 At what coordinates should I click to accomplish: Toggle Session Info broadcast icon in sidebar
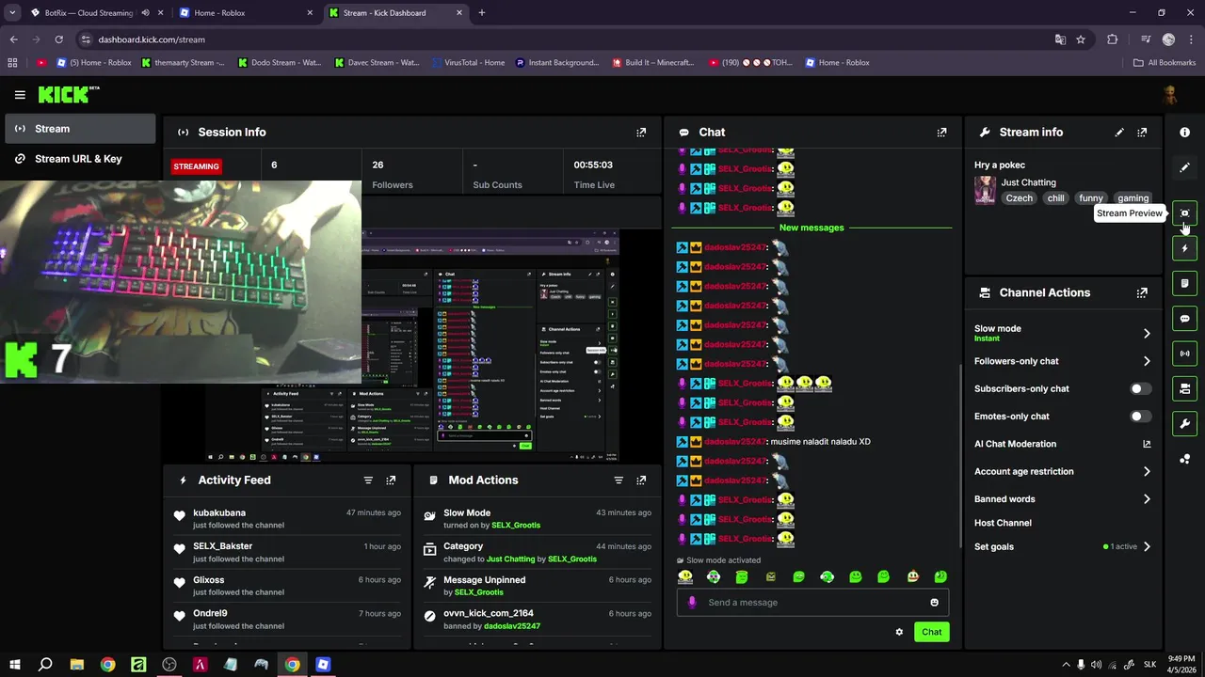(x=1184, y=354)
